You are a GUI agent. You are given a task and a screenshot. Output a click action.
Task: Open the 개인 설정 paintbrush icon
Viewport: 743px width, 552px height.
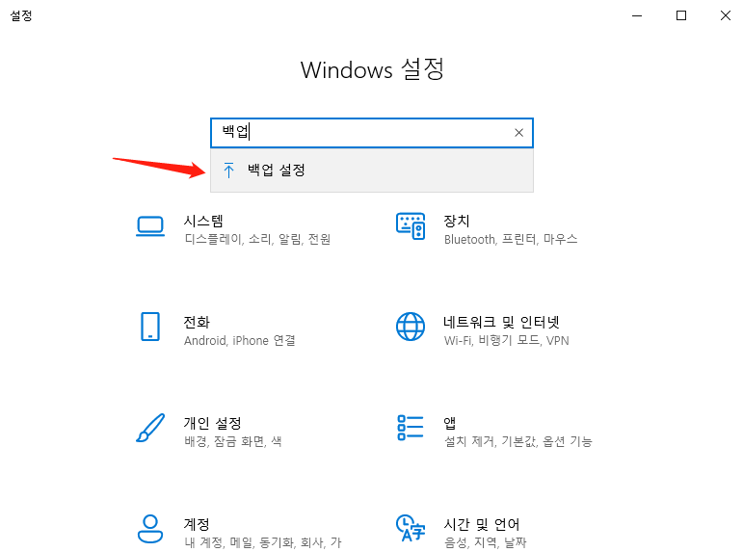coord(150,428)
